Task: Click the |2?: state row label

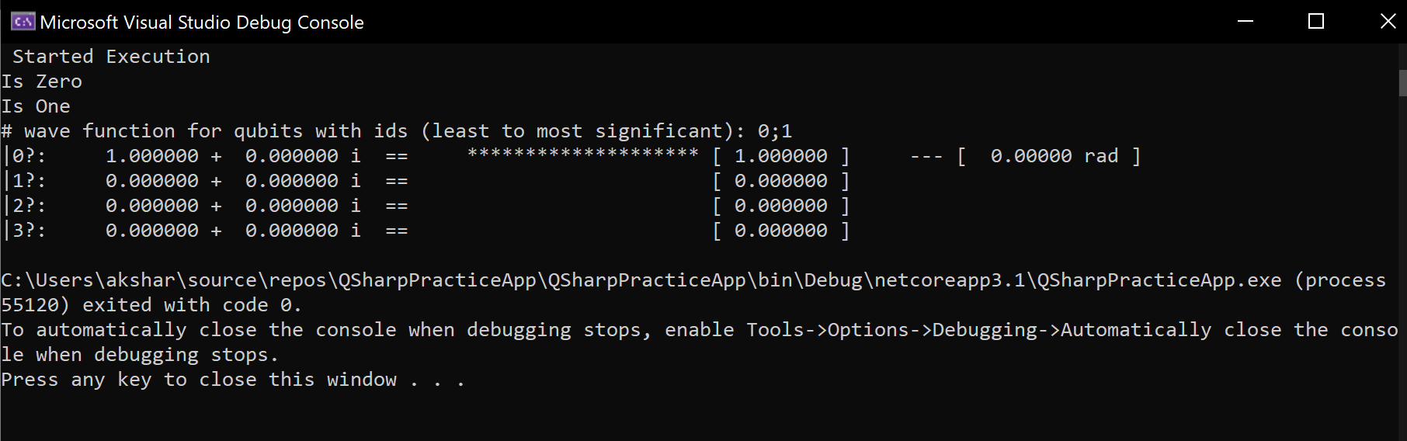Action: (24, 206)
